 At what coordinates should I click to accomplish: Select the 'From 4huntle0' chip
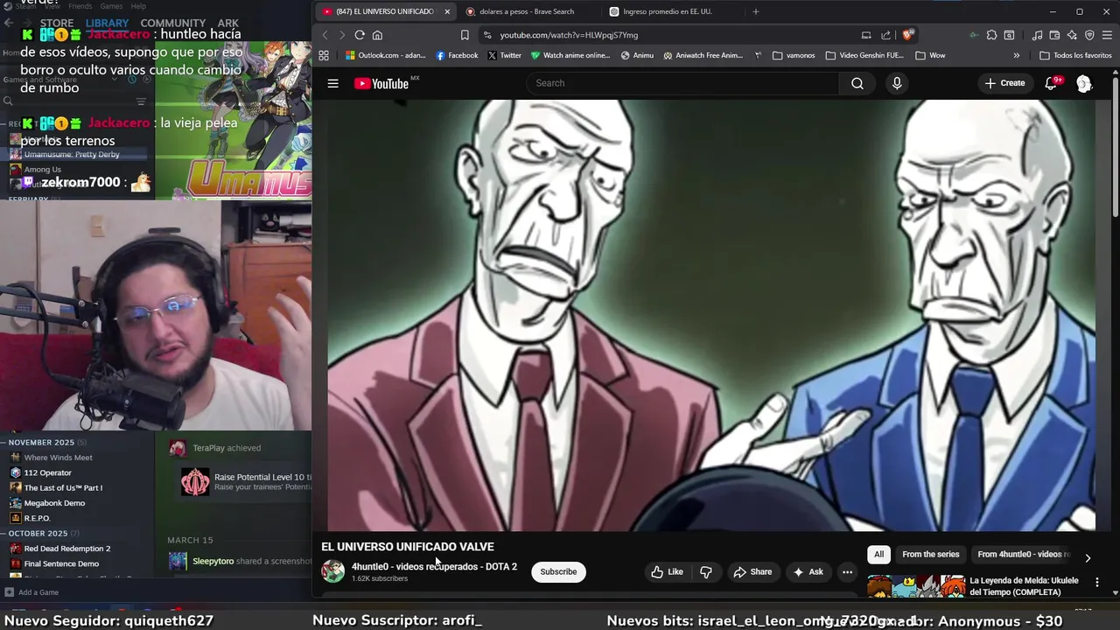[1023, 554]
